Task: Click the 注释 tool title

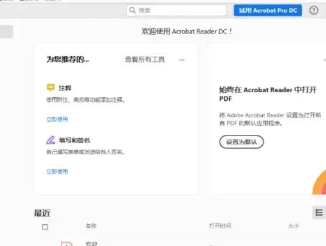Action: (65, 88)
